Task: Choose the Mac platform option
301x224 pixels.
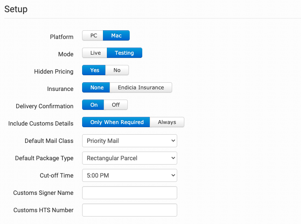Action: (116, 36)
